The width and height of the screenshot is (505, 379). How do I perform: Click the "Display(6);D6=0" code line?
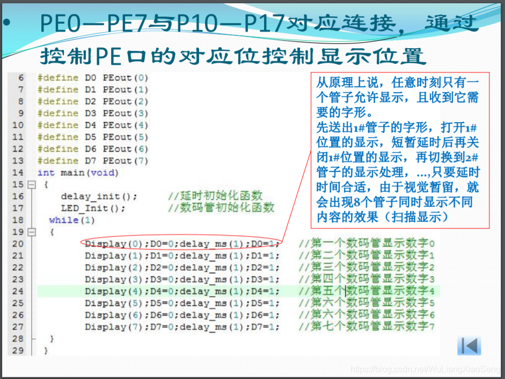point(181,315)
